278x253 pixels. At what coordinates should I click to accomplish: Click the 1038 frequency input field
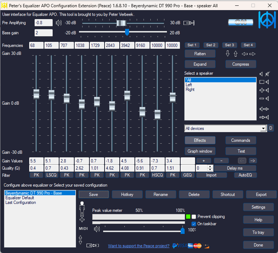(x=82, y=45)
